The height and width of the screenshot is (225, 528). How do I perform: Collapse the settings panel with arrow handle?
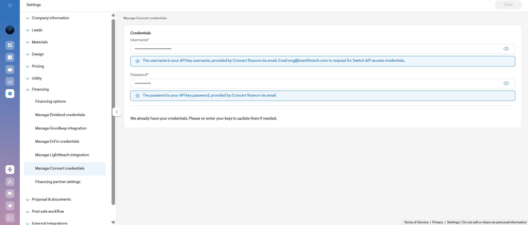coord(117,112)
